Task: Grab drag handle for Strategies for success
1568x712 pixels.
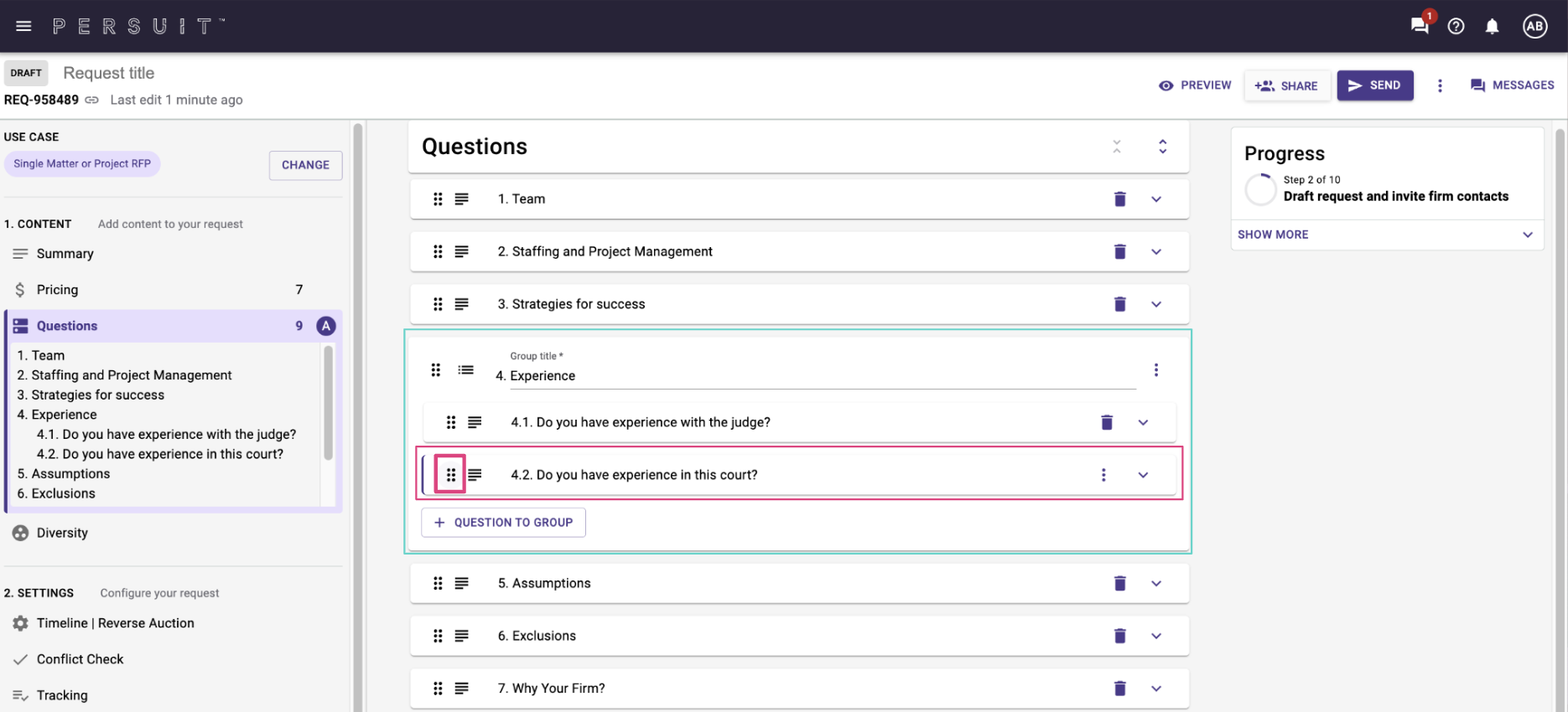Action: click(x=438, y=304)
